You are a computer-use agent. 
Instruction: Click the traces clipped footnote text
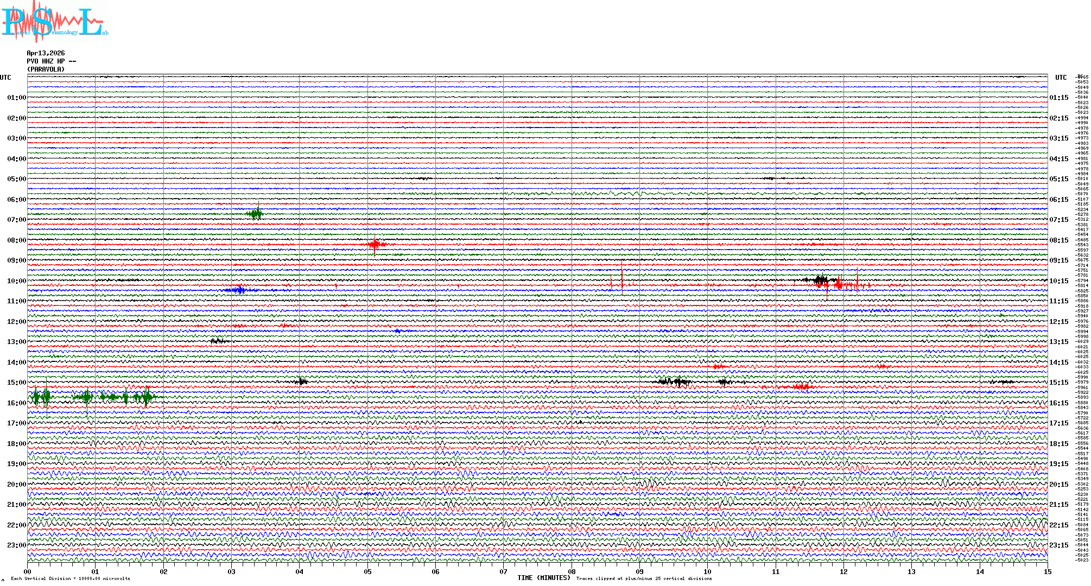pyautogui.click(x=644, y=578)
